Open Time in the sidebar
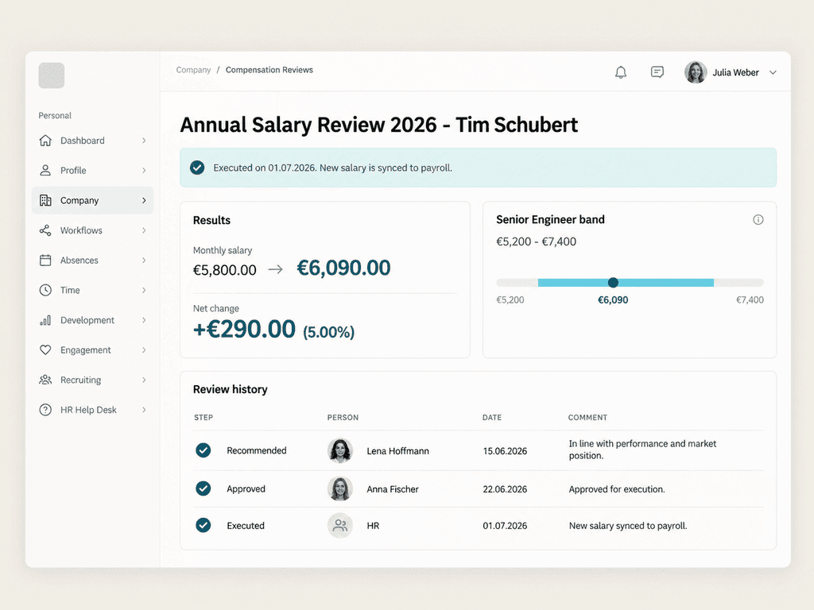The height and width of the screenshot is (610, 814). click(x=92, y=290)
